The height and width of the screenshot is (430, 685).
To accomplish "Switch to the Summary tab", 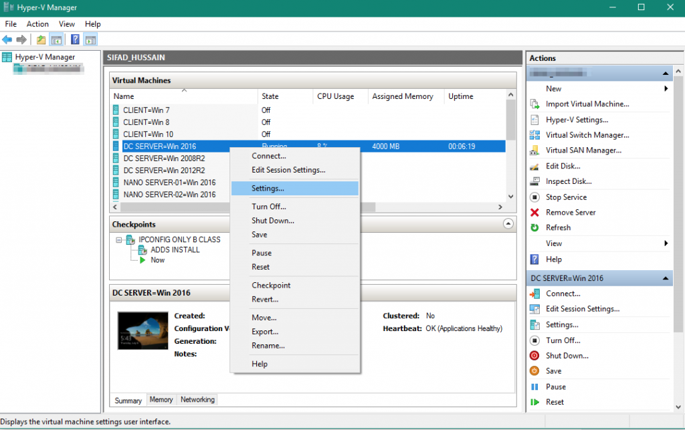I will pos(128,401).
